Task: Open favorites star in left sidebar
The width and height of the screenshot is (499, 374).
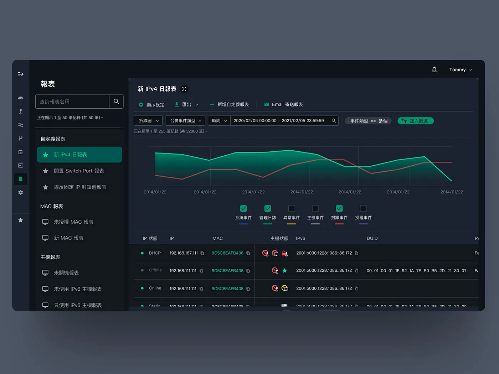Action: (21, 220)
